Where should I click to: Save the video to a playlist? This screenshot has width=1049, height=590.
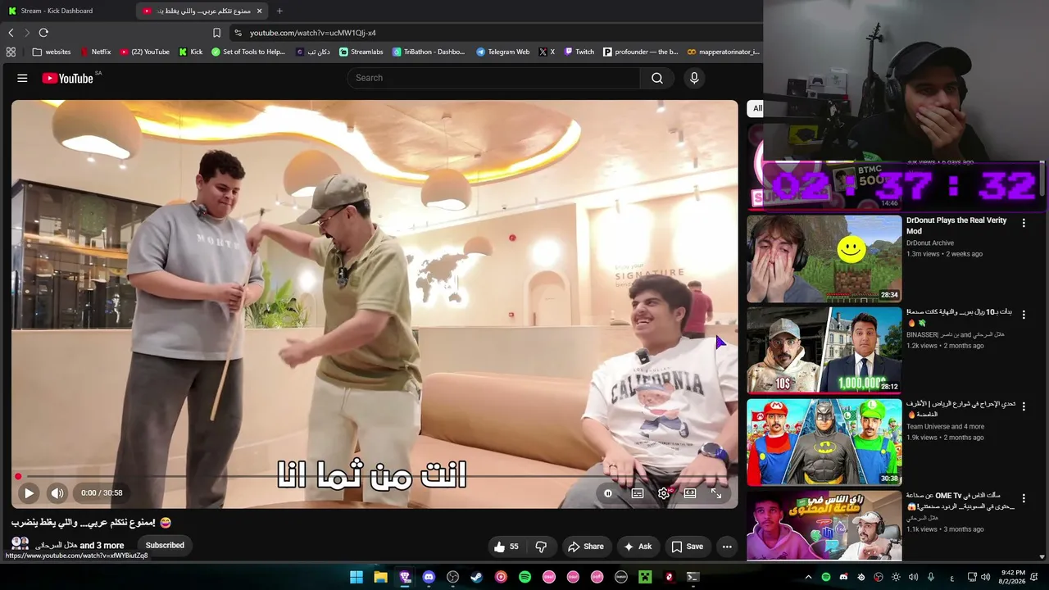687,547
